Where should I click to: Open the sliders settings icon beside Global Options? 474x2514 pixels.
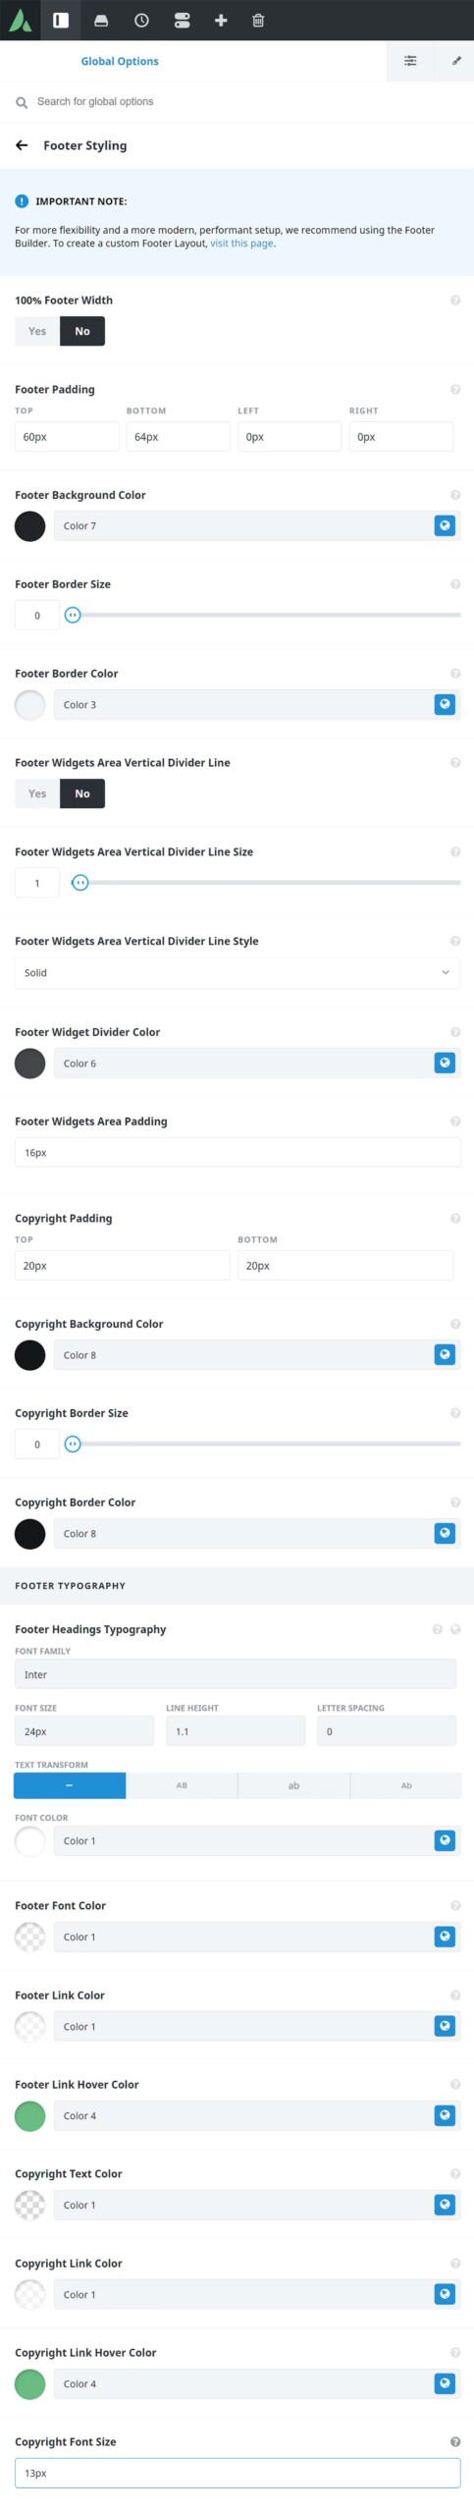point(410,61)
